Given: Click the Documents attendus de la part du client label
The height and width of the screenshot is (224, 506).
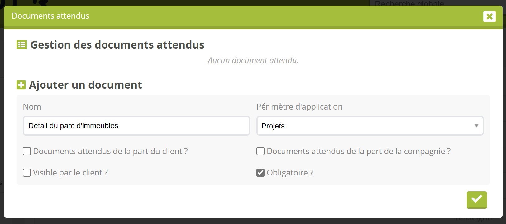Looking at the screenshot, I should coord(110,151).
